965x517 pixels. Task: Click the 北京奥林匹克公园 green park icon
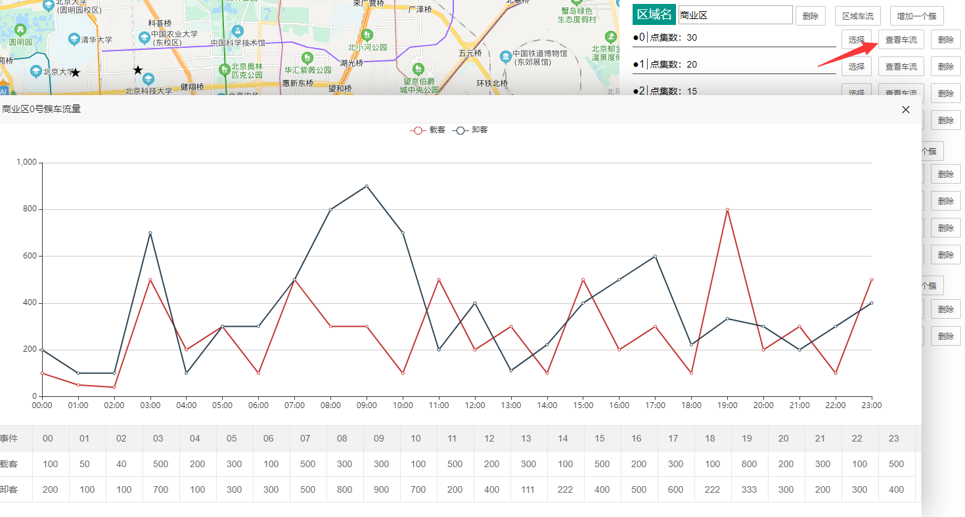click(x=225, y=70)
